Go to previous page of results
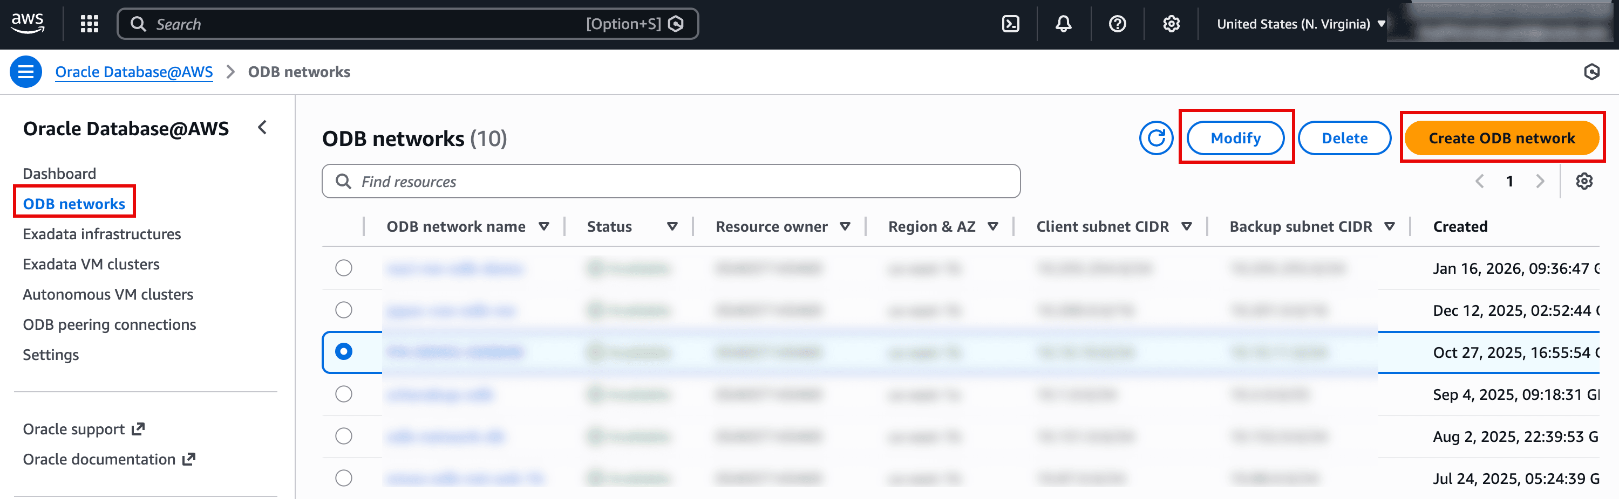Viewport: 1619px width, 499px height. click(x=1480, y=182)
